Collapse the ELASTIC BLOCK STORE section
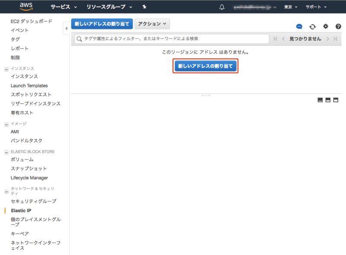Image resolution: width=346 pixels, height=255 pixels. 6,152
